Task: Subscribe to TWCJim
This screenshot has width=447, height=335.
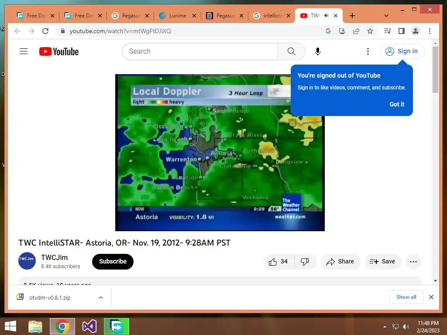Action: pyautogui.click(x=113, y=262)
